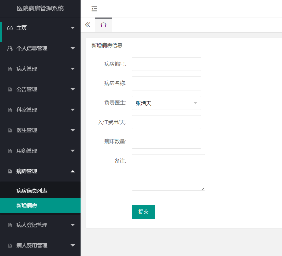This screenshot has height=256, width=282.
Task: Expand the 科室管理 menu arrow
Action: tap(73, 110)
